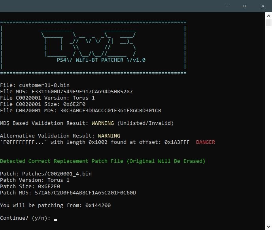The image size is (272, 230).
Task: Click 'Patch Version: Torus 1' line
Action: [x=35, y=180]
